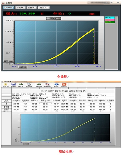Click the save curve chart icon
The width and height of the screenshot is (123, 155).
pyautogui.click(x=47, y=85)
